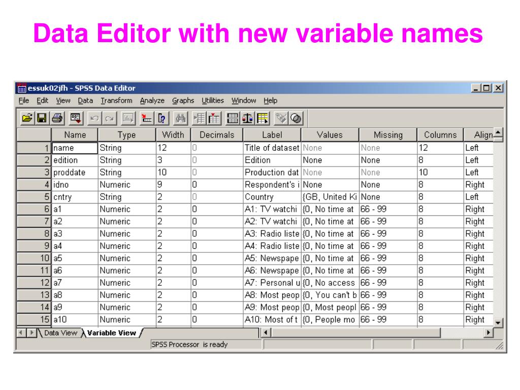Click the Undo arrow icon
The image size is (520, 390).
pos(94,118)
